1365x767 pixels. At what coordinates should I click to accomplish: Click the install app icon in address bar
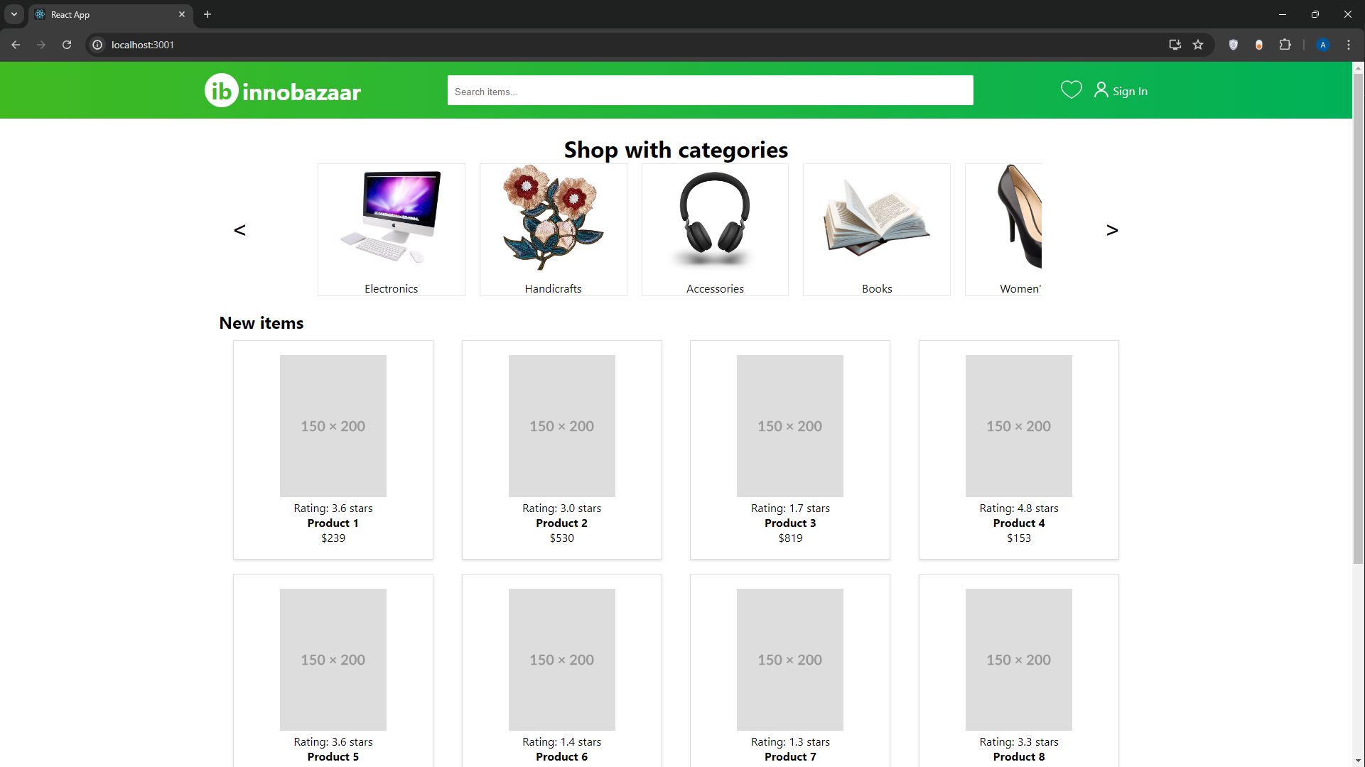tap(1175, 45)
